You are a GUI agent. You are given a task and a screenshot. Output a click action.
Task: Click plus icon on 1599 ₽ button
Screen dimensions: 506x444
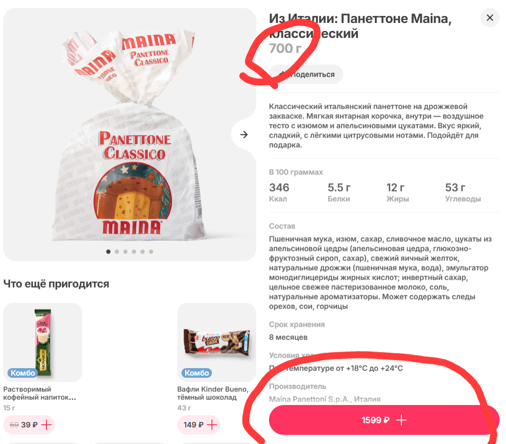pos(401,420)
